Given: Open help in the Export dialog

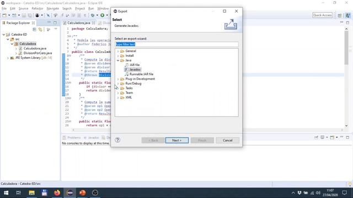Looking at the screenshot, I should (117, 140).
